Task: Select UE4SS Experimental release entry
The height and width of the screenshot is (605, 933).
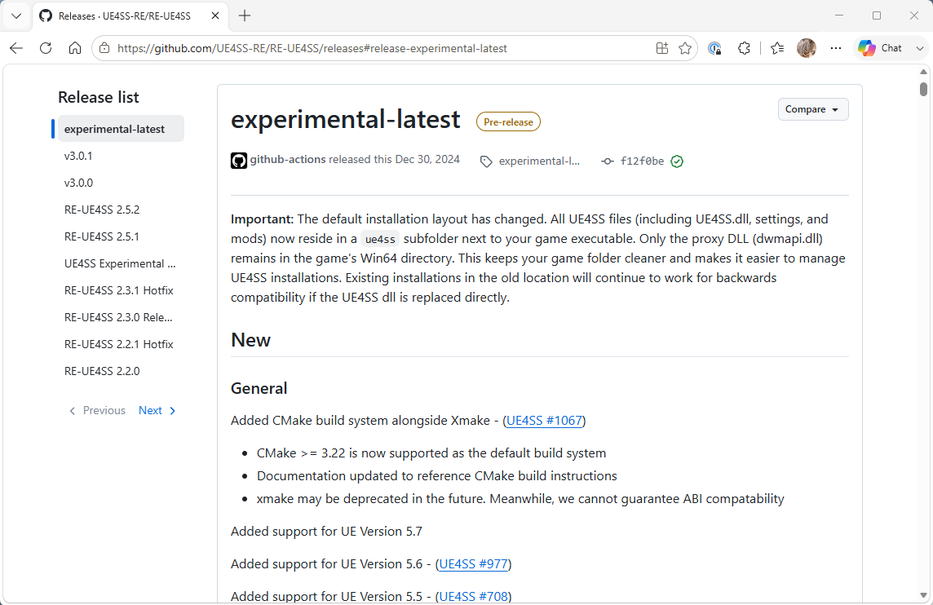Action: [x=120, y=263]
